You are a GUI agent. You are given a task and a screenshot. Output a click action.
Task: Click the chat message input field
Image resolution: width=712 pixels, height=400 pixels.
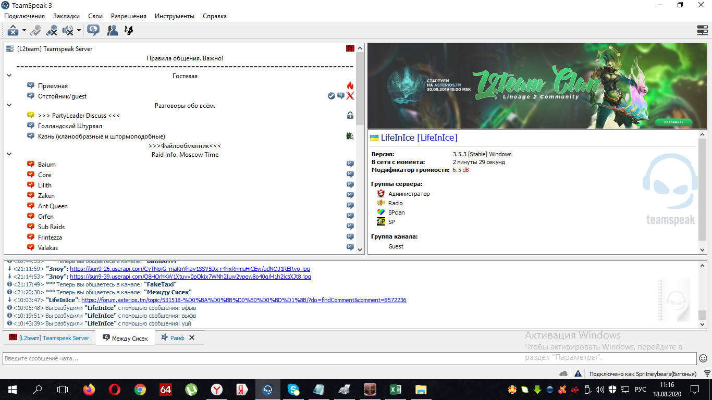pyautogui.click(x=349, y=358)
